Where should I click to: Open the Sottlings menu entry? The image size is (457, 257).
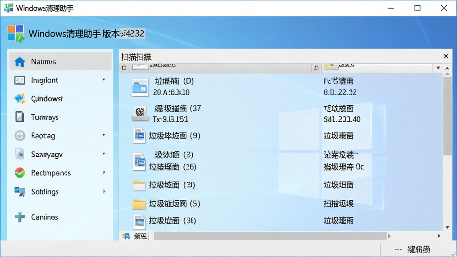click(x=60, y=191)
